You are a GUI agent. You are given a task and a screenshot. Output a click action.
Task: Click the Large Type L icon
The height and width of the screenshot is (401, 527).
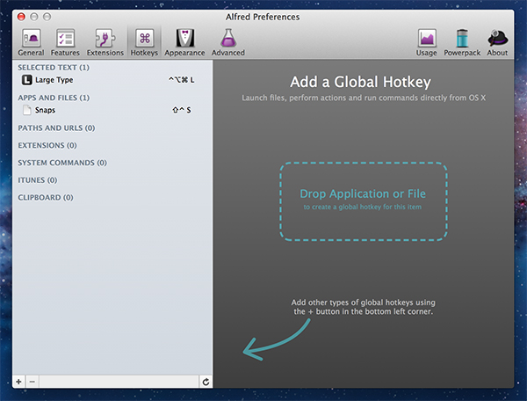pyautogui.click(x=27, y=80)
